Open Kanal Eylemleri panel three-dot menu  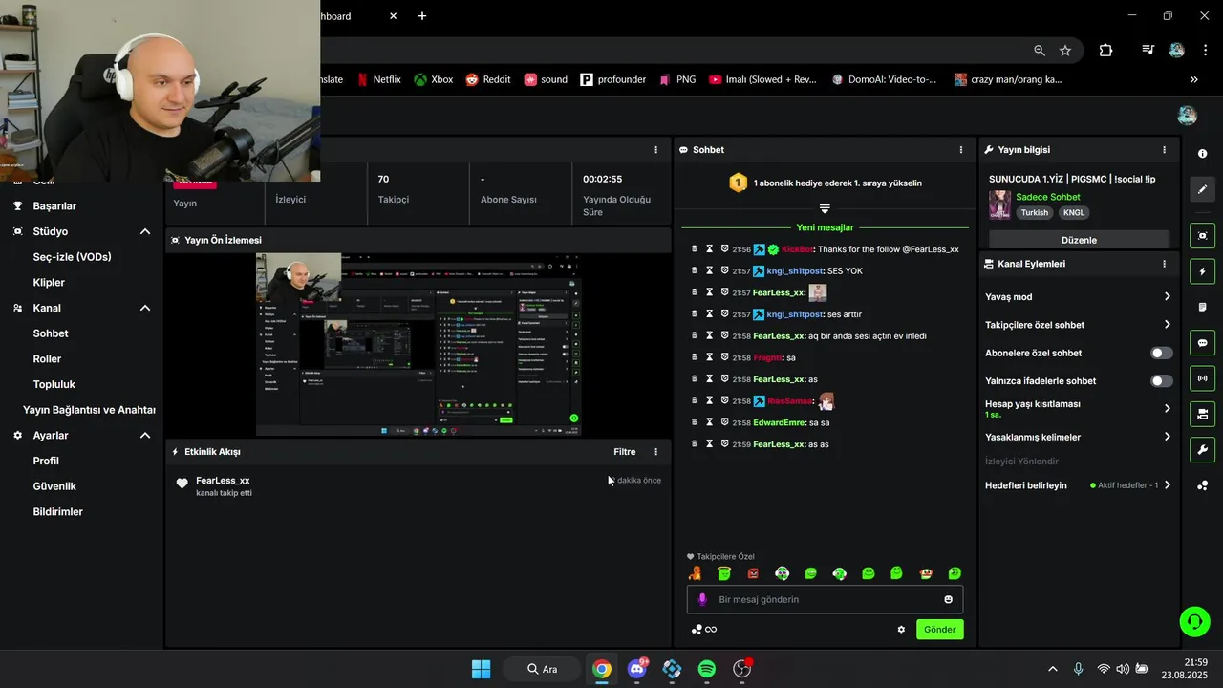1164,264
